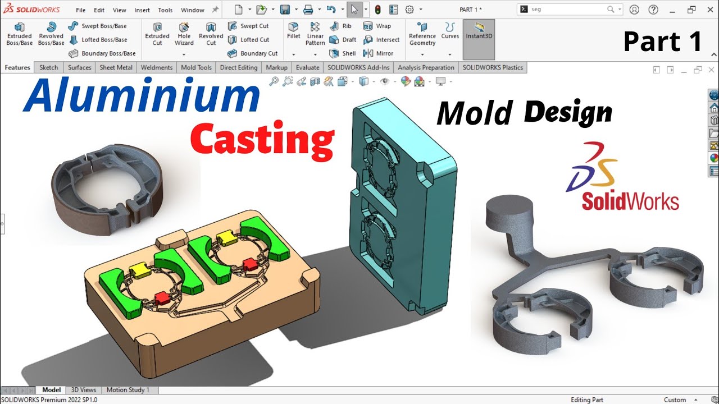Click the Zoom to Fit icon
Screen dimensions: 719x404
click(x=274, y=81)
